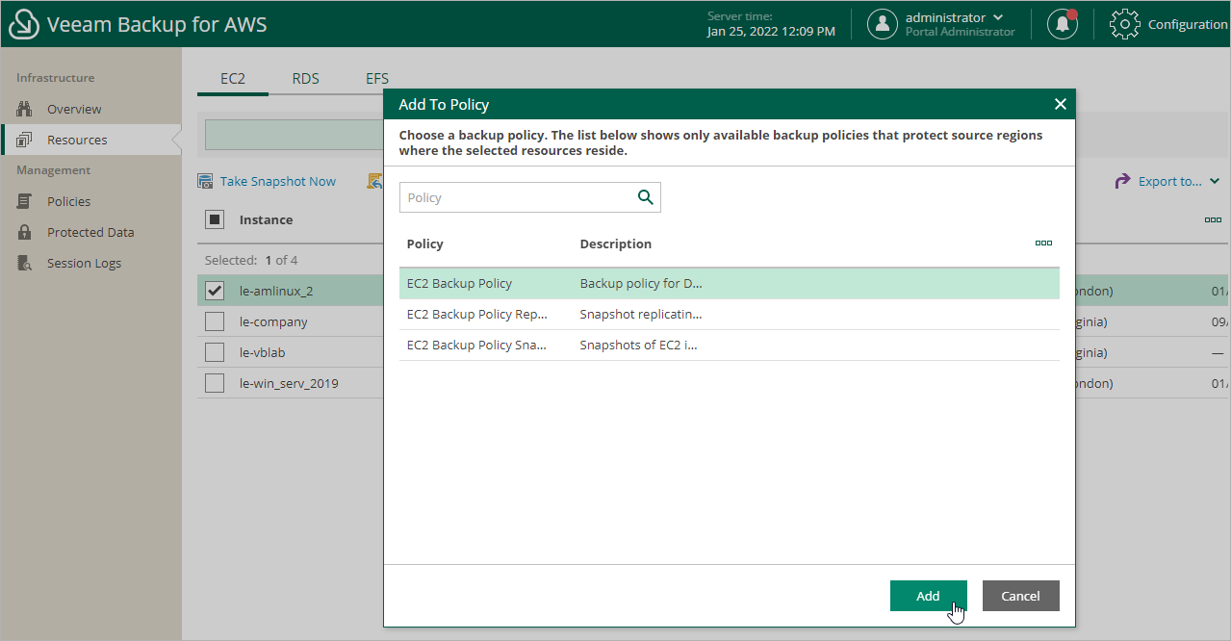The image size is (1231, 641).
Task: Open Configuration via the gear icon
Action: point(1124,23)
